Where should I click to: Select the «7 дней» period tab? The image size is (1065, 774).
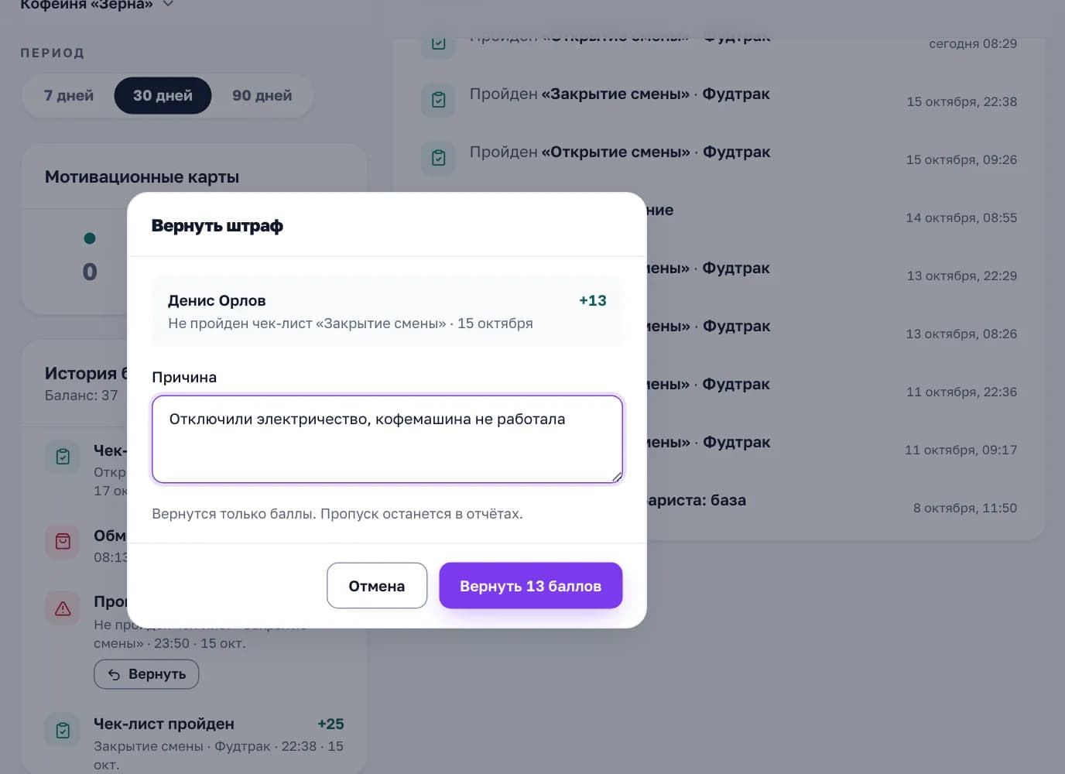69,96
